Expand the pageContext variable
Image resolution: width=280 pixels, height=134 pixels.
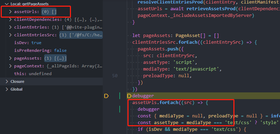(x=10, y=66)
